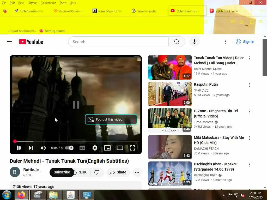Activate voice search microphone

point(194,42)
